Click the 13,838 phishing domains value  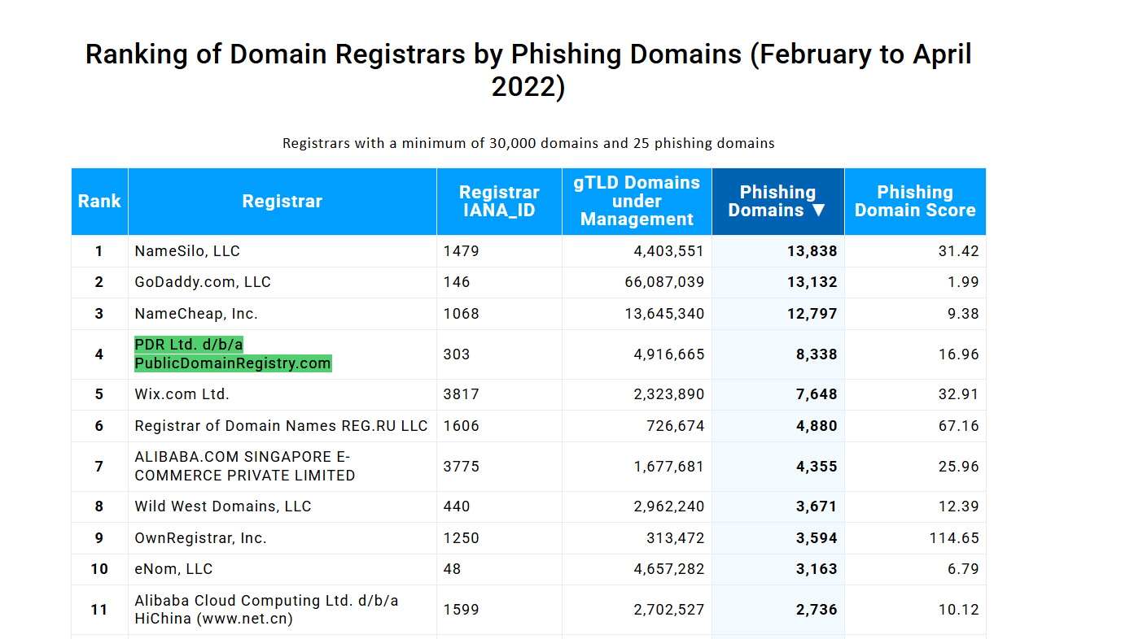(x=812, y=251)
